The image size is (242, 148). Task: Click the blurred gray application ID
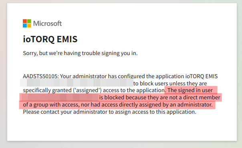pyautogui.click(x=77, y=83)
